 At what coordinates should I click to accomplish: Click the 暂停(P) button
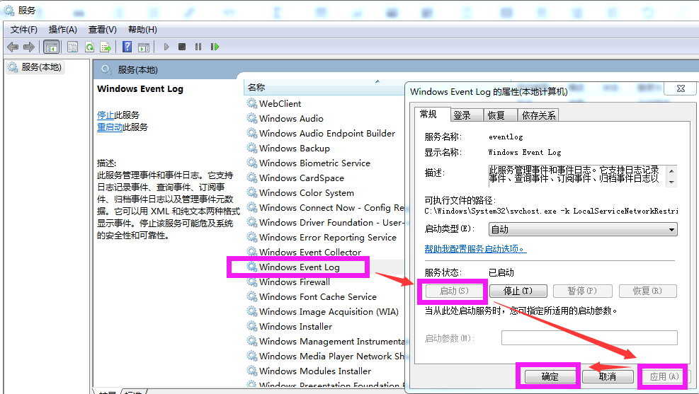point(582,291)
